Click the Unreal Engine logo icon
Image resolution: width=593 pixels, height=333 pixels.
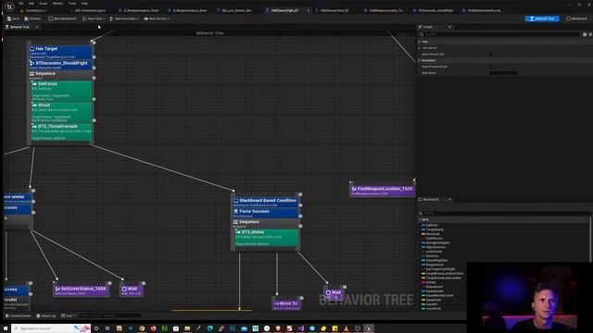[10, 6]
